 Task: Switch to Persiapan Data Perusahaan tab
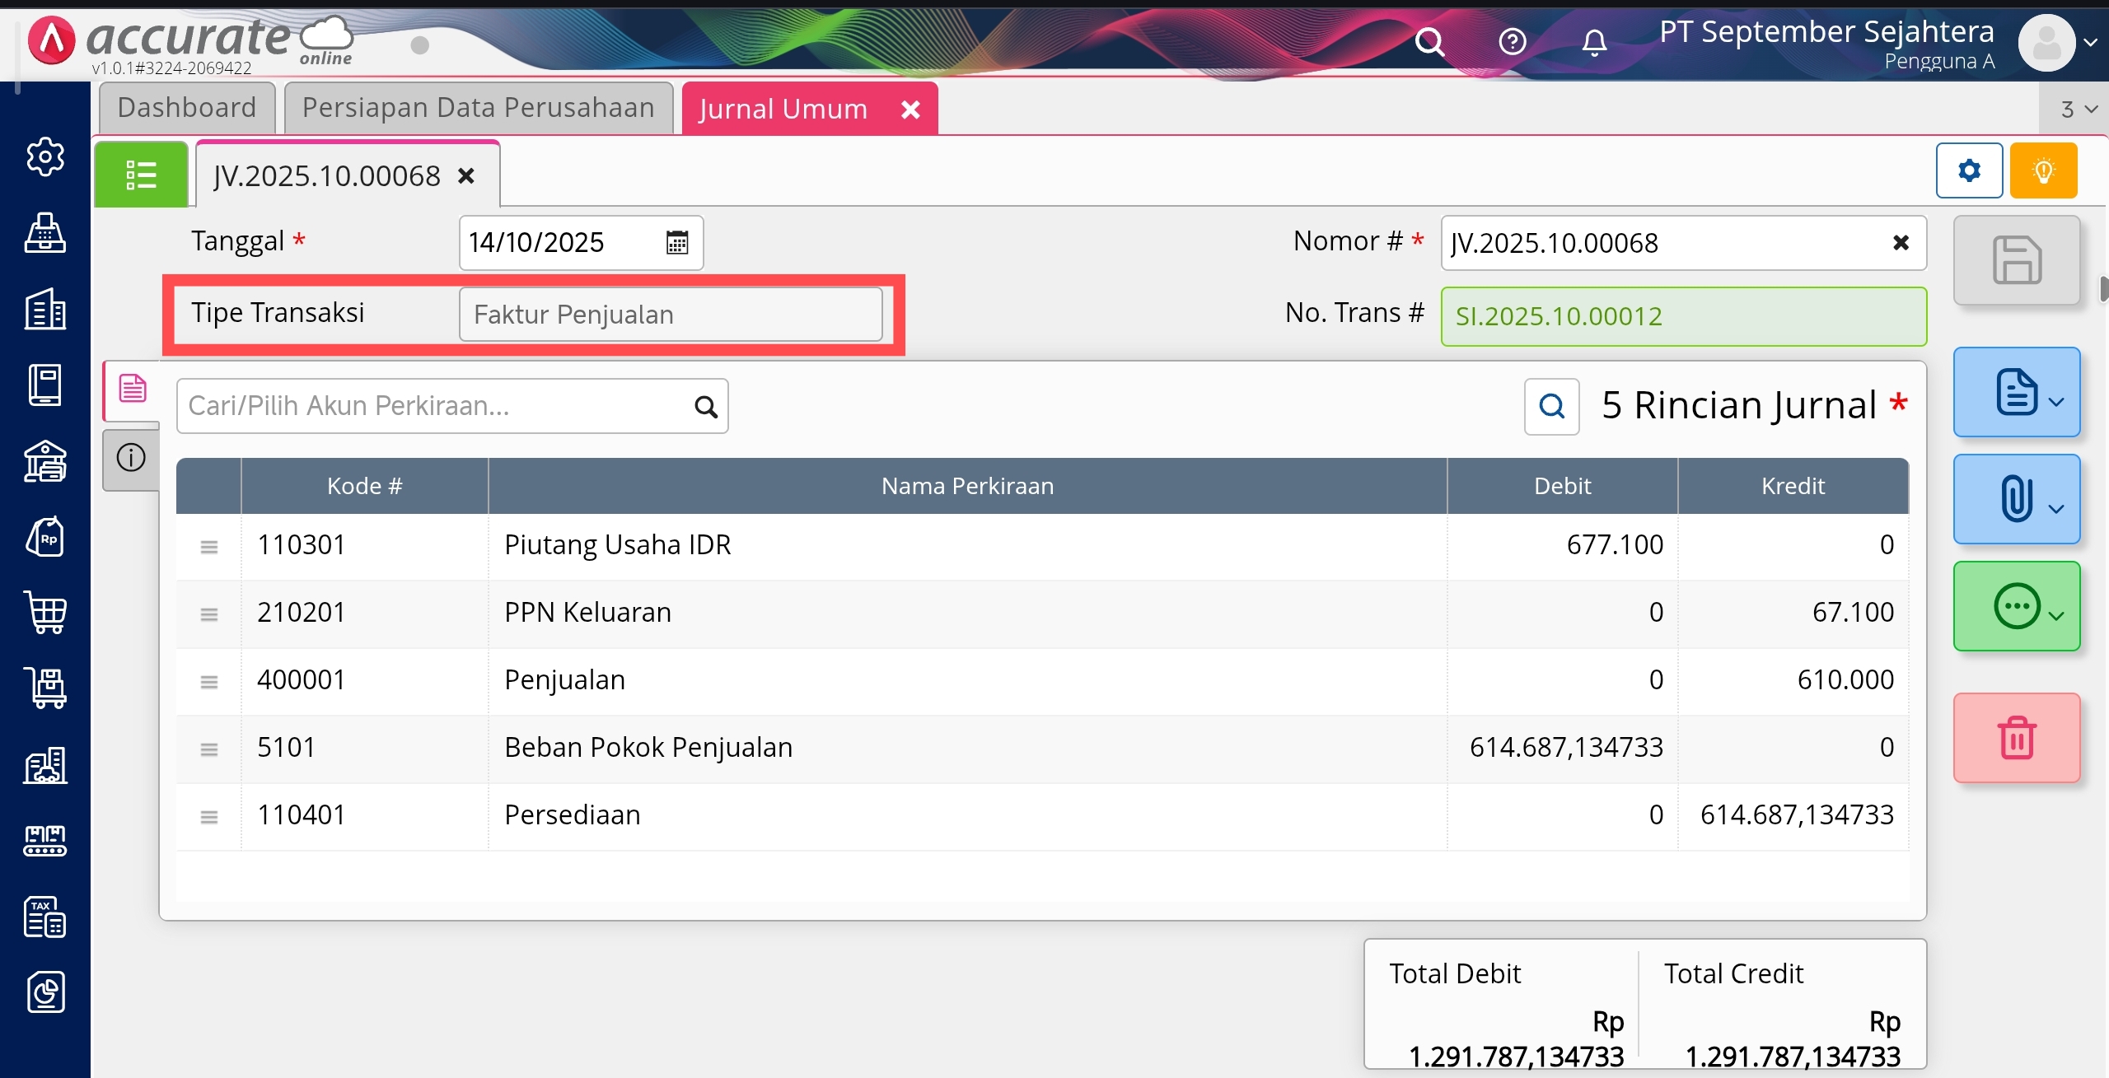pos(478,108)
